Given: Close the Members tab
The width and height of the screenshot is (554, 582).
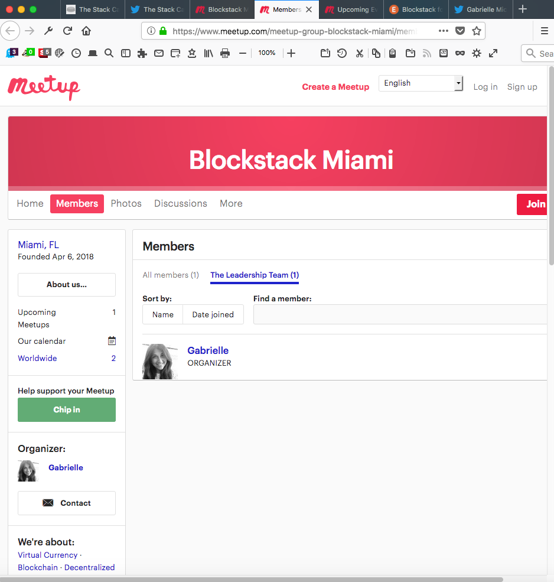Looking at the screenshot, I should (309, 9).
